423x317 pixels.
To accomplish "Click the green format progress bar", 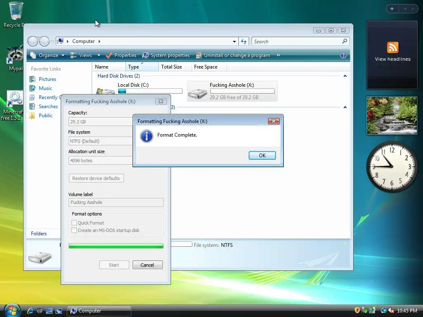I will [x=116, y=246].
